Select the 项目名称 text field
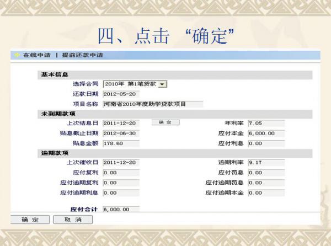Screen dimensions: 331x246 click(x=152, y=104)
